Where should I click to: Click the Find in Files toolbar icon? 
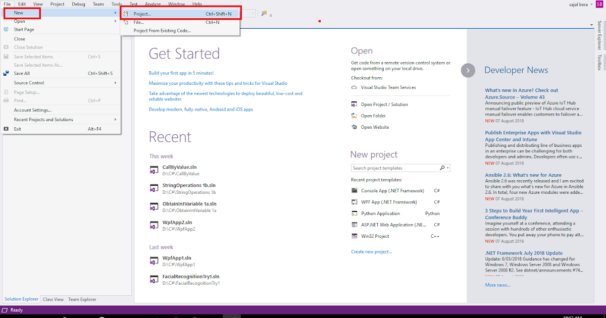[x=265, y=13]
